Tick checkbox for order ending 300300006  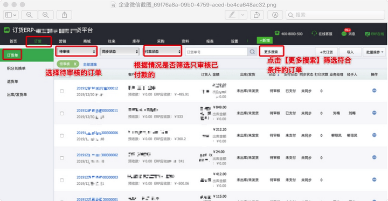point(62,136)
